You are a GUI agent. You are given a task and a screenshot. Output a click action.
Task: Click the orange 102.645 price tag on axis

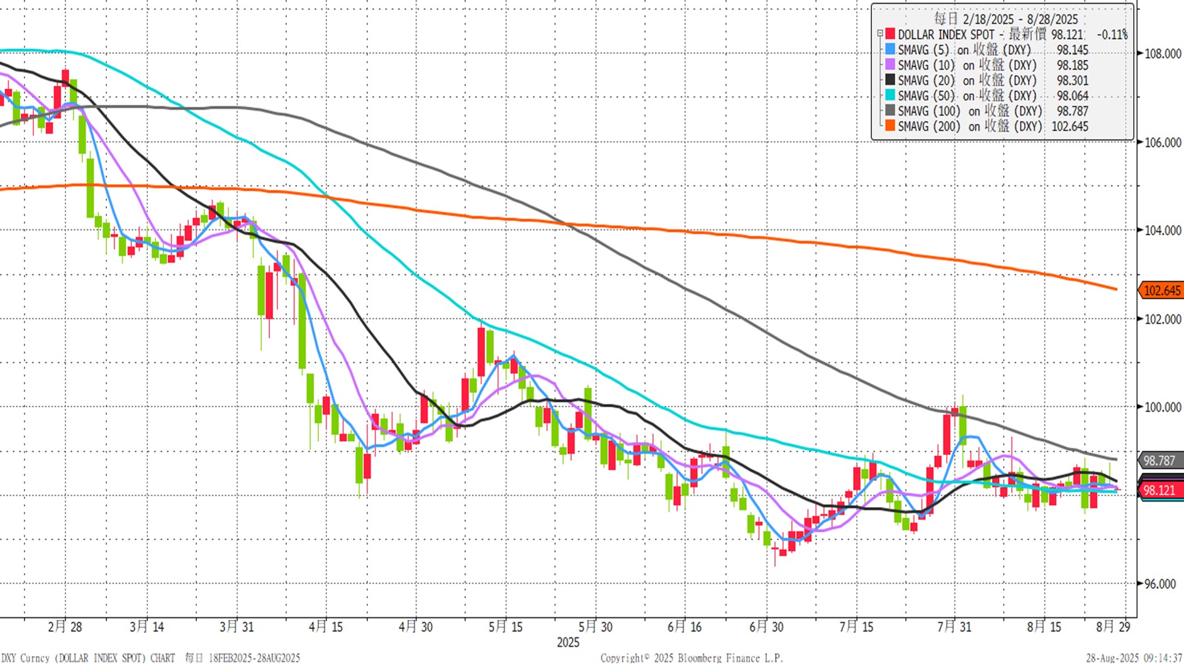(x=1161, y=290)
